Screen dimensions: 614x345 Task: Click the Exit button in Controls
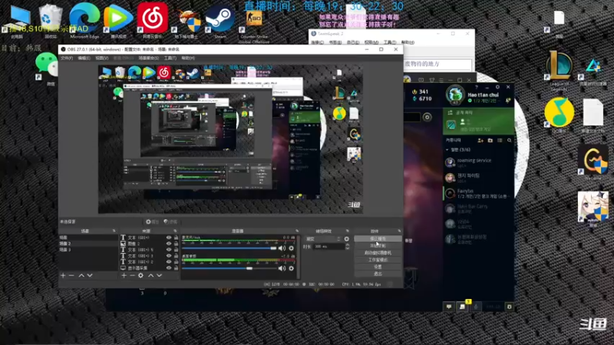click(378, 274)
